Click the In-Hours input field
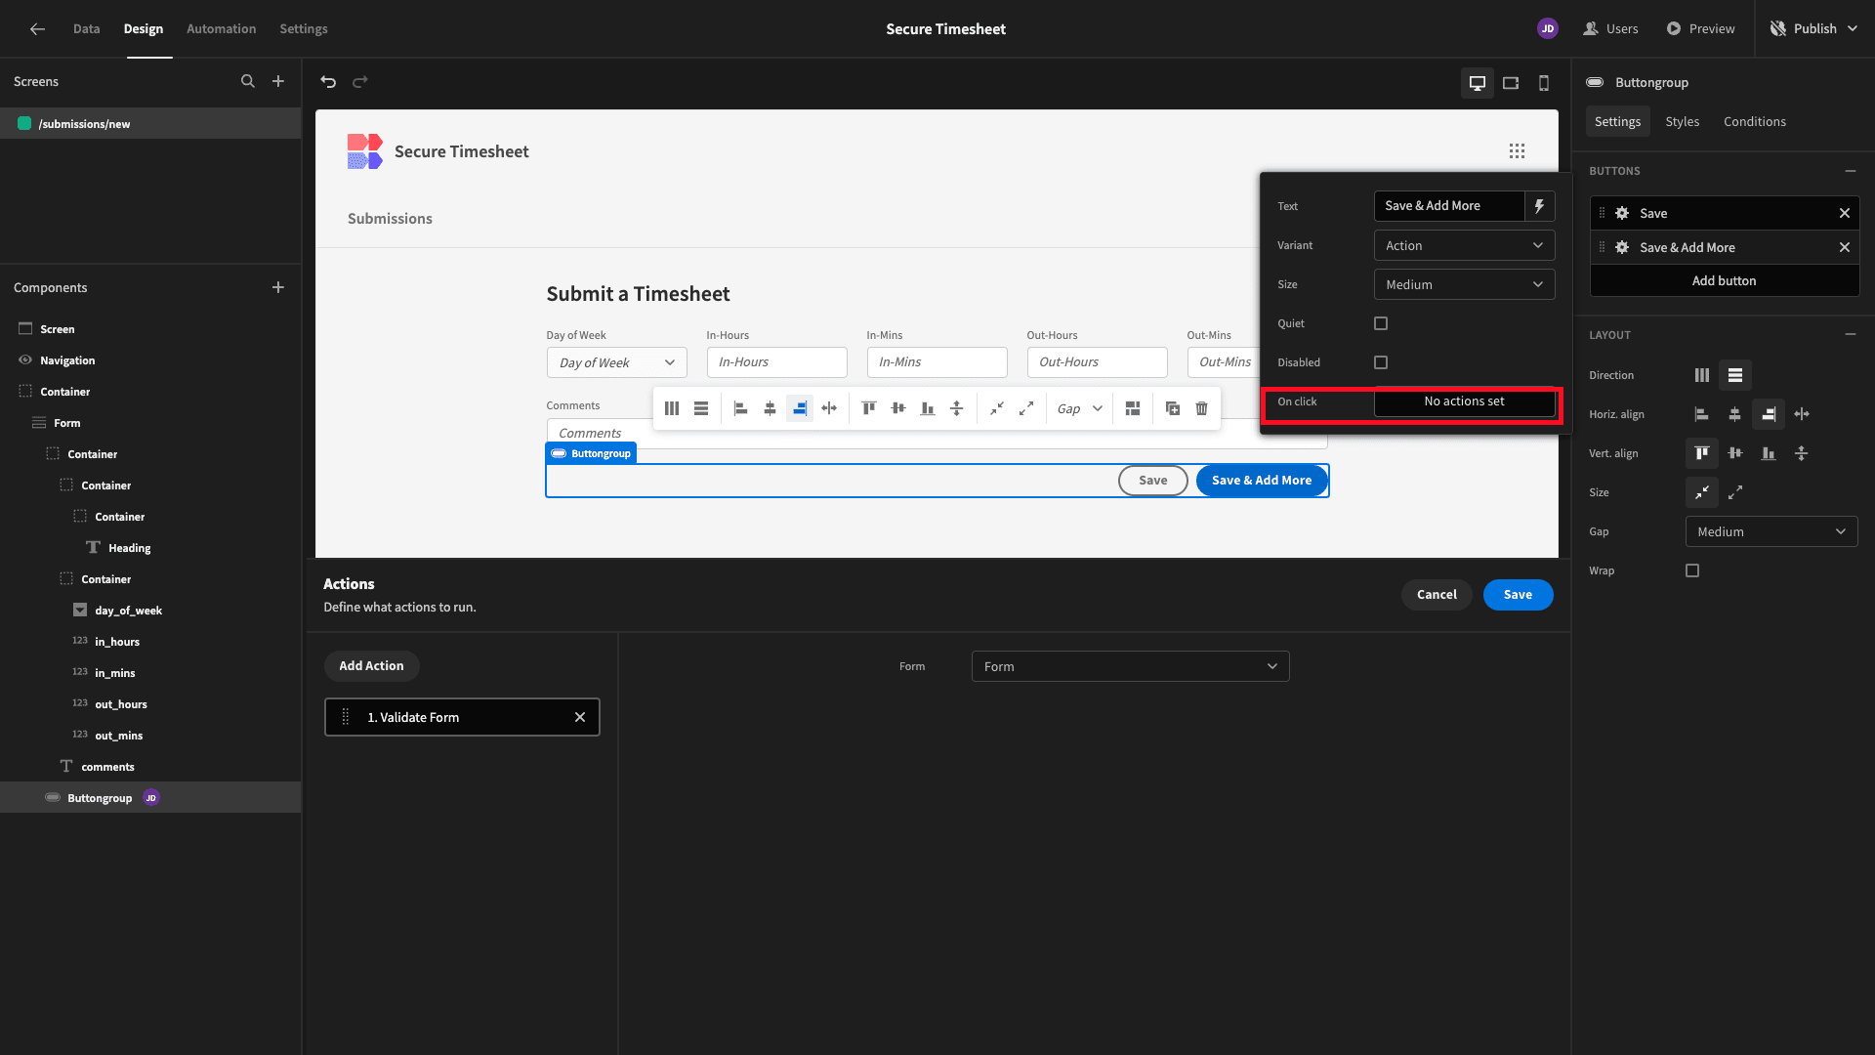Image resolution: width=1875 pixels, height=1055 pixels. click(776, 362)
